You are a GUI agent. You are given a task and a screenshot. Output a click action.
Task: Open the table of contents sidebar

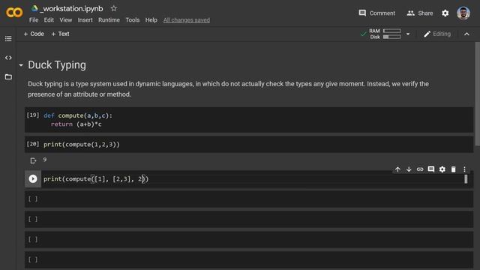8,38
